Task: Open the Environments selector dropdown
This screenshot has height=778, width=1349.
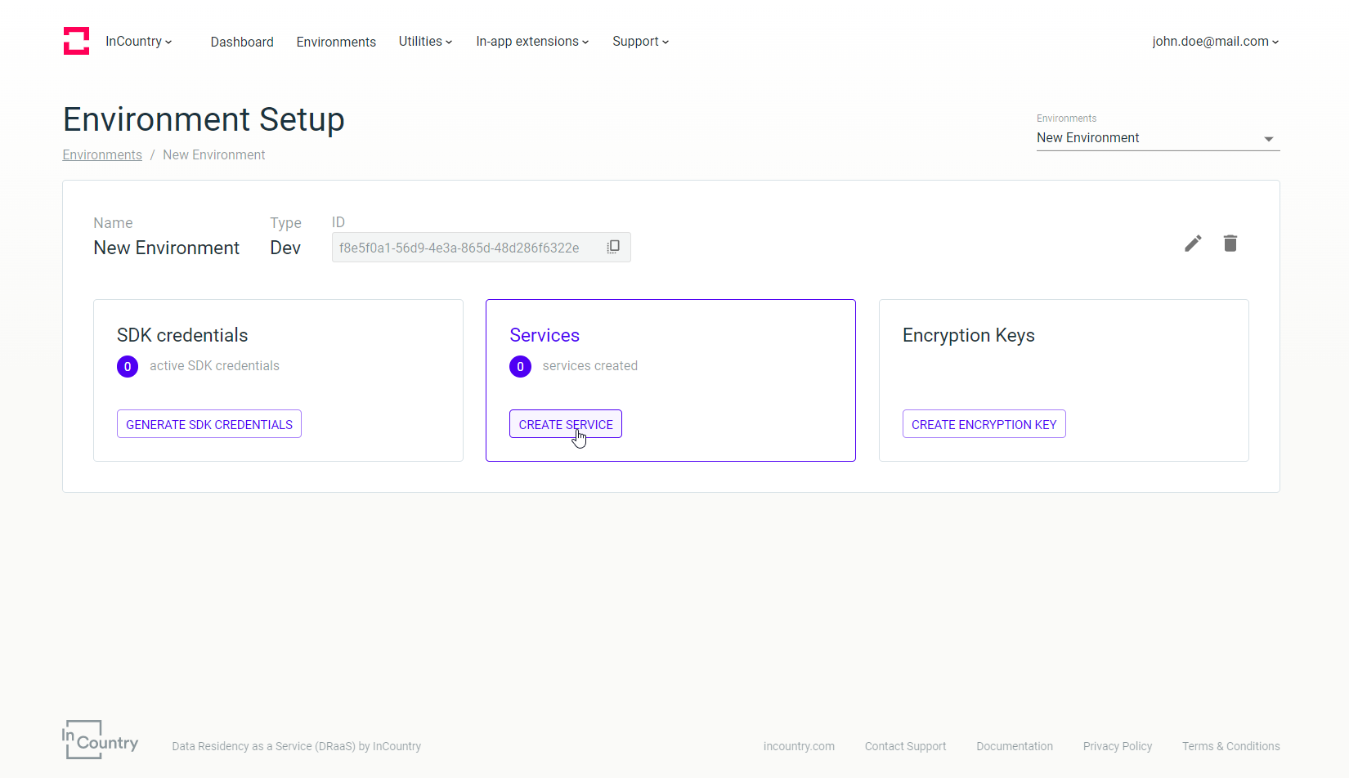Action: (1158, 138)
